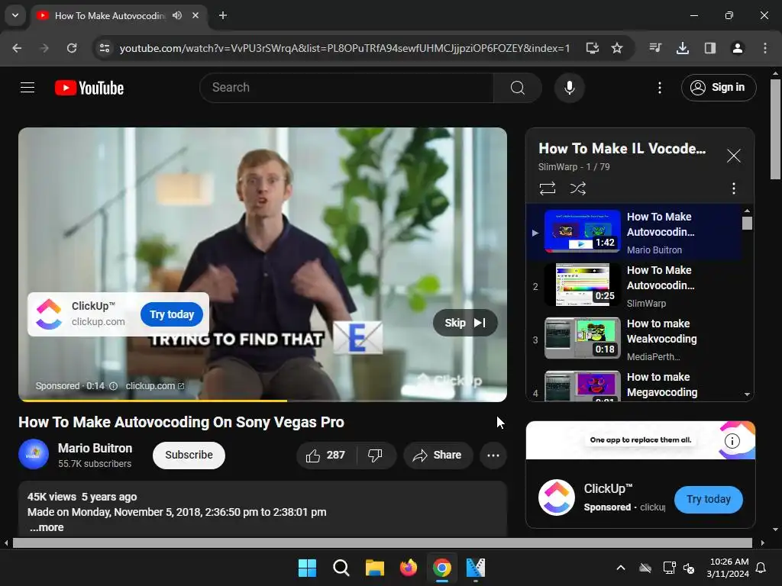The width and height of the screenshot is (782, 586).
Task: Open notifications bell in tray
Action: click(761, 568)
